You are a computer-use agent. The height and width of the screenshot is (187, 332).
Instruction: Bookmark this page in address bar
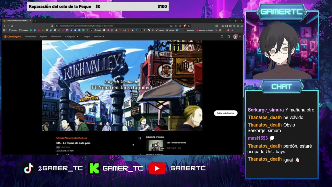[52, 26]
